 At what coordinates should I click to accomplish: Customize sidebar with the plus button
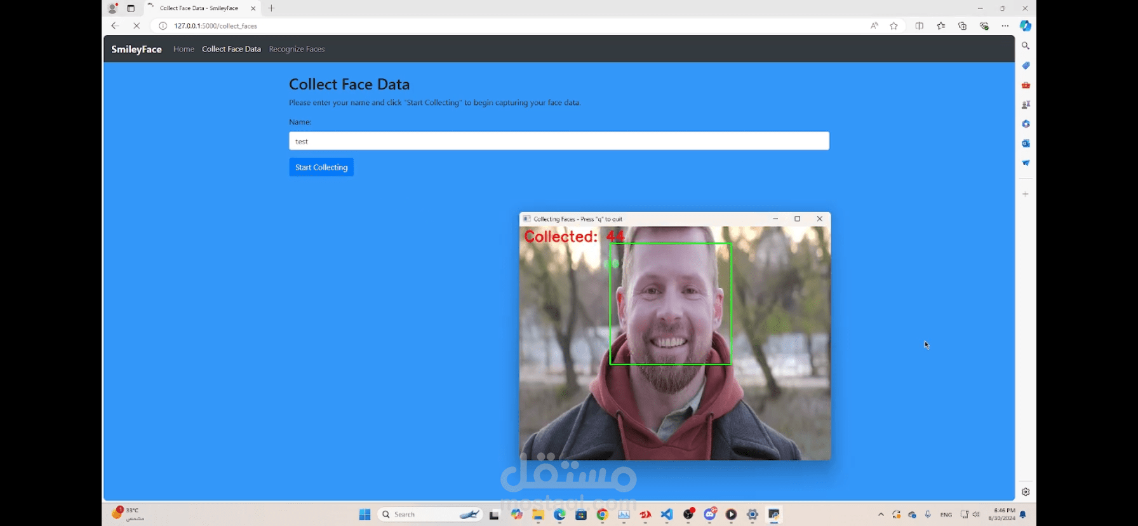pyautogui.click(x=1026, y=194)
